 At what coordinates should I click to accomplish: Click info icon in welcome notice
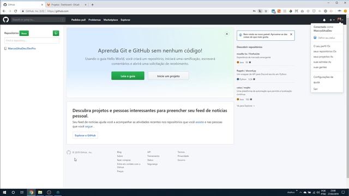click(240, 35)
